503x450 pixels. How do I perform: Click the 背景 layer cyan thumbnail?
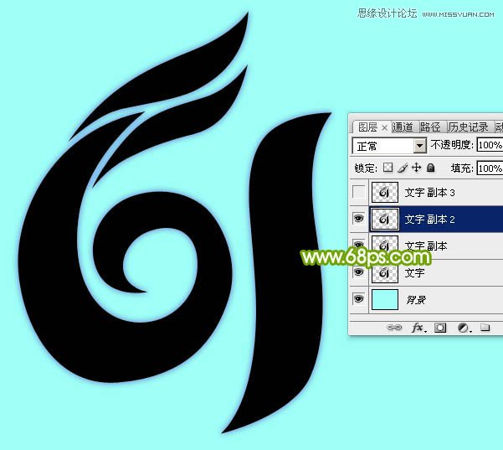[385, 299]
